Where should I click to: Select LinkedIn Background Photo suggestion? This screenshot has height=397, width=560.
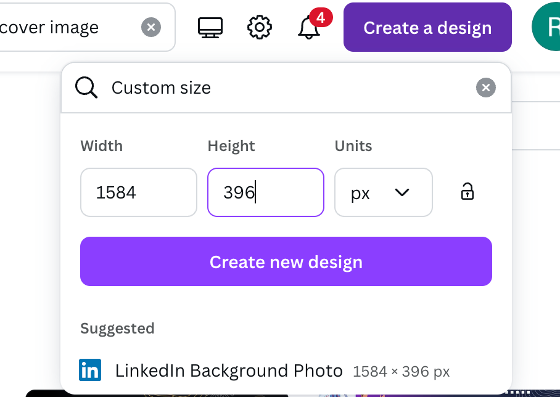pyautogui.click(x=229, y=370)
